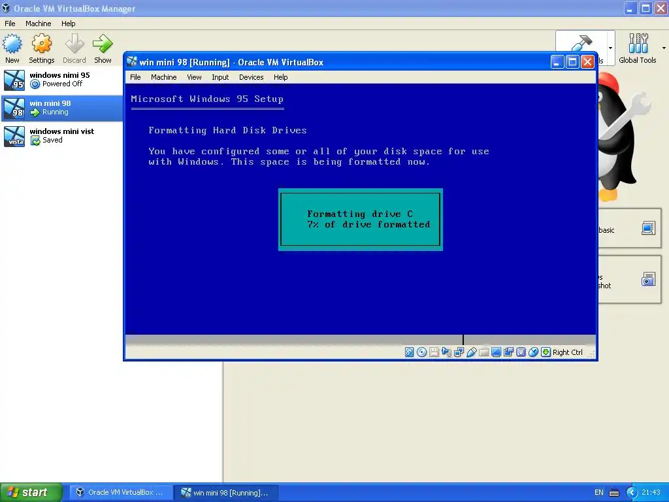This screenshot has width=669, height=502.
Task: Click the network adapters status icon
Action: (459, 352)
